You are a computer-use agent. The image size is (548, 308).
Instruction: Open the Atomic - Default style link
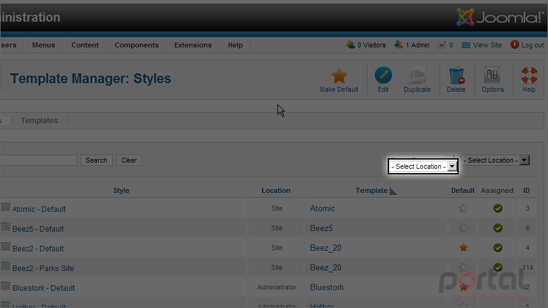39,209
